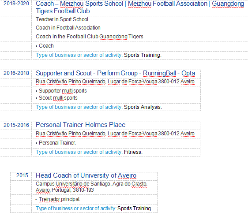Click the 2016-2018 date cell
The width and height of the screenshot is (248, 216).
(x=16, y=73)
